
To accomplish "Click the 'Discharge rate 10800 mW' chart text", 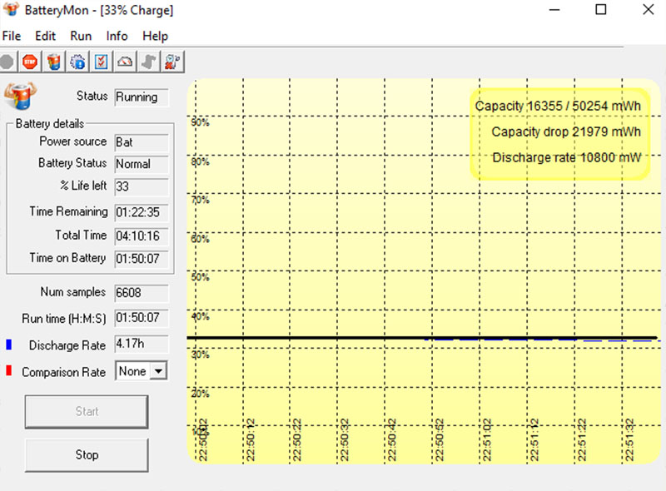I will 567,157.
